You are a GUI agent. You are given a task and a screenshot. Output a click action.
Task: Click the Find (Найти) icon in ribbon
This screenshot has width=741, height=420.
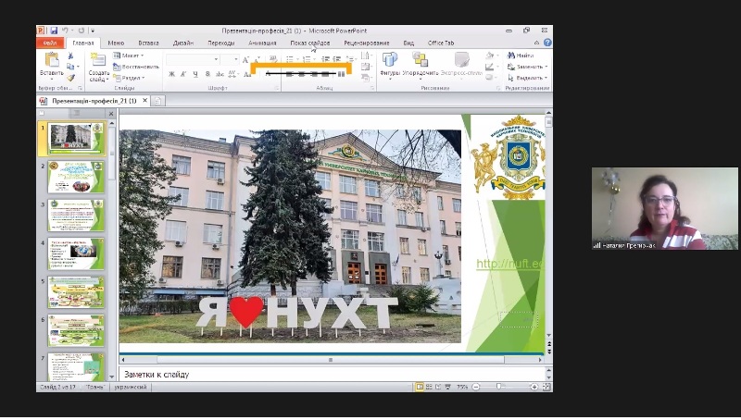click(521, 56)
